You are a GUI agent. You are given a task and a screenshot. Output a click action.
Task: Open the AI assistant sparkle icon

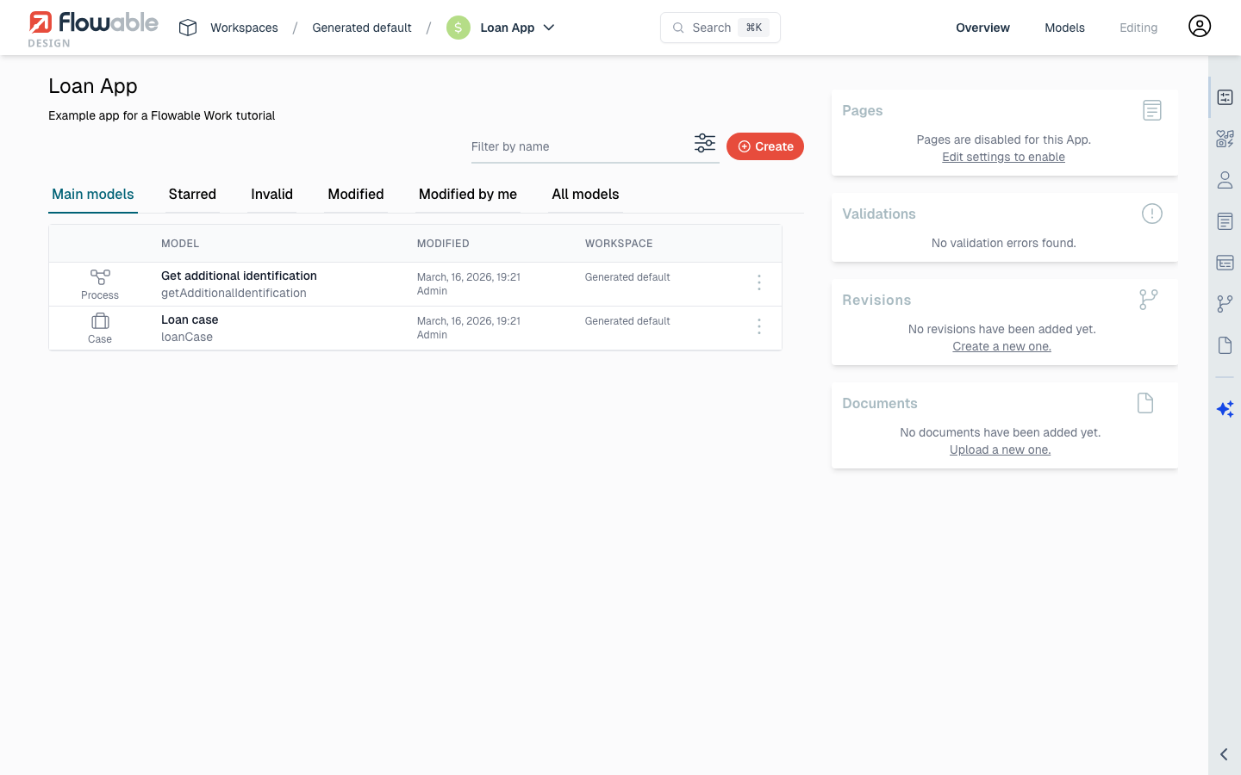tap(1225, 409)
